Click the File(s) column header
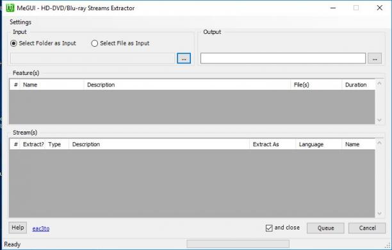The width and height of the screenshot is (392, 250). tap(316, 85)
